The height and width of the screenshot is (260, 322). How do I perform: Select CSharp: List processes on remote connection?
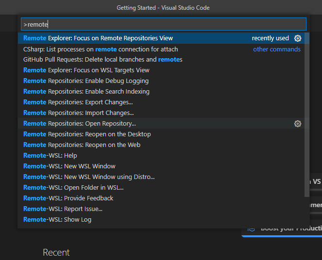coord(101,49)
